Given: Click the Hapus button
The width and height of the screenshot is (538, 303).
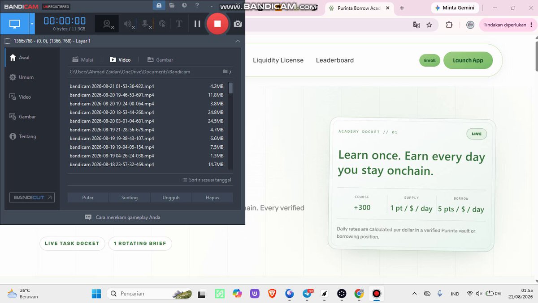Looking at the screenshot, I should pyautogui.click(x=213, y=198).
